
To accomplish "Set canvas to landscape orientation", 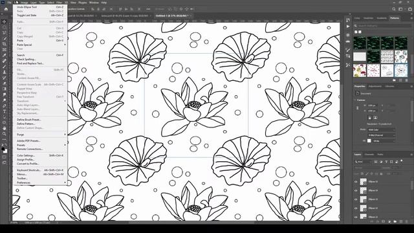I will [x=375, y=118].
